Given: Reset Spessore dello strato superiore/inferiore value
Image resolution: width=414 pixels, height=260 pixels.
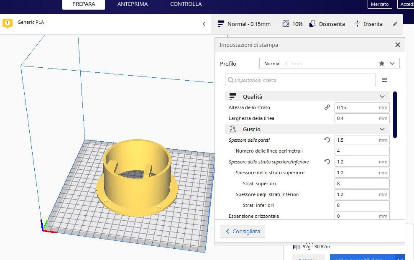Looking at the screenshot, I should pos(327,162).
